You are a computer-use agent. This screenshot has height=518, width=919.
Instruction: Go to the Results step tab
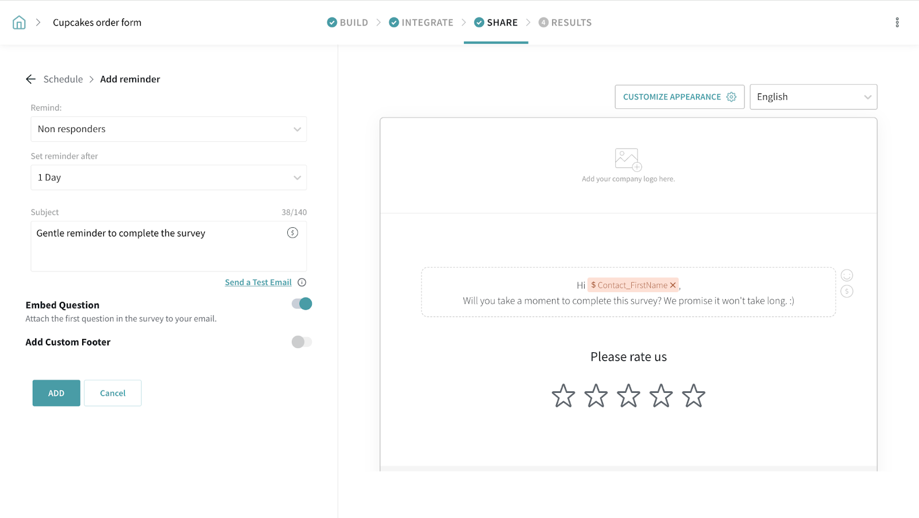point(565,22)
